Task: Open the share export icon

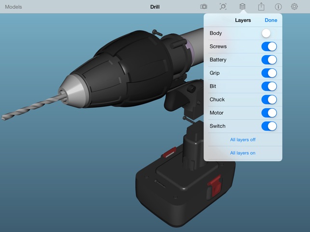Action: coord(261,6)
